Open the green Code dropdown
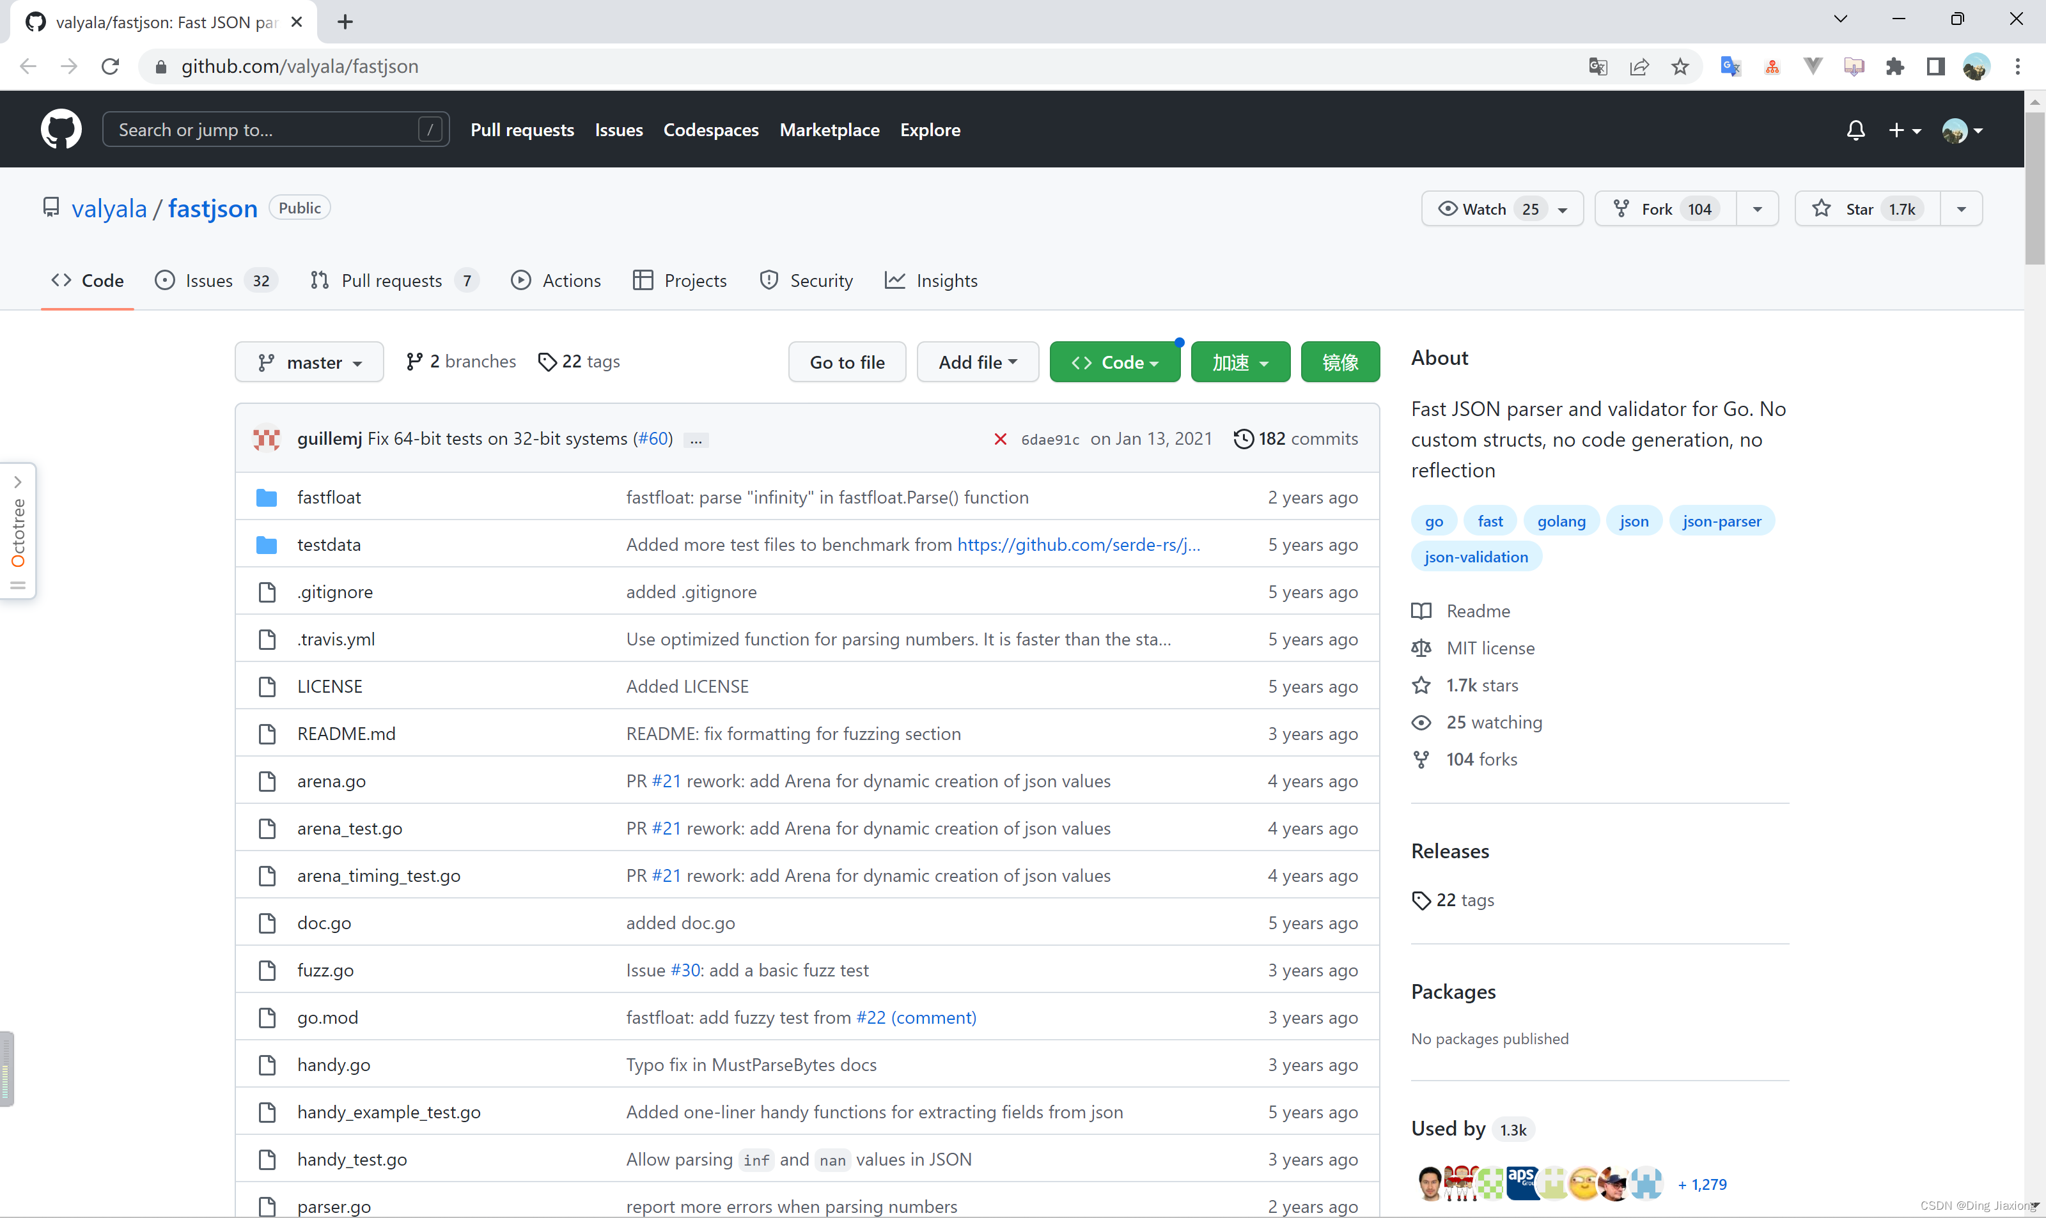Image resolution: width=2046 pixels, height=1218 pixels. (1114, 362)
